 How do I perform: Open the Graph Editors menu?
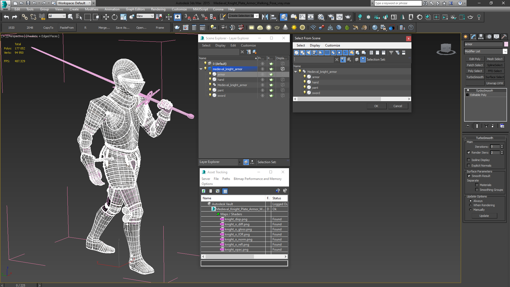pyautogui.click(x=135, y=9)
